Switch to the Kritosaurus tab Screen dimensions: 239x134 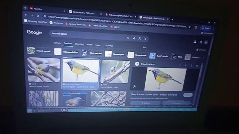pos(120,16)
